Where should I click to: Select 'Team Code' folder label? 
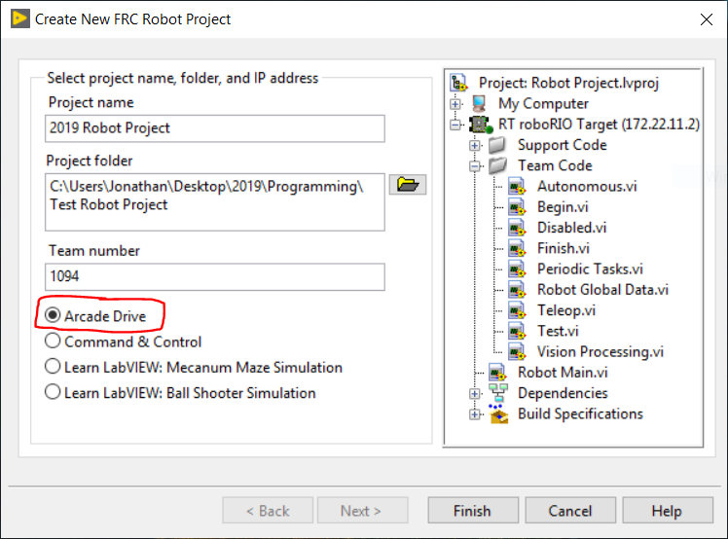[x=556, y=165]
